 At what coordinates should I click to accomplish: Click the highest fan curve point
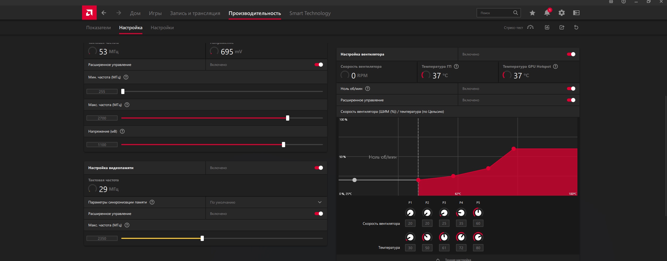[514, 149]
